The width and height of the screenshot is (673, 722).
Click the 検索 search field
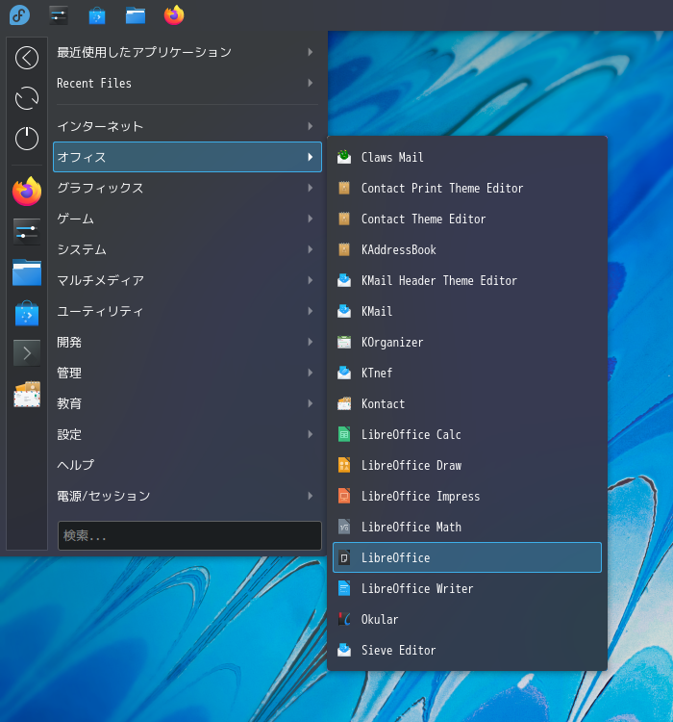[189, 535]
